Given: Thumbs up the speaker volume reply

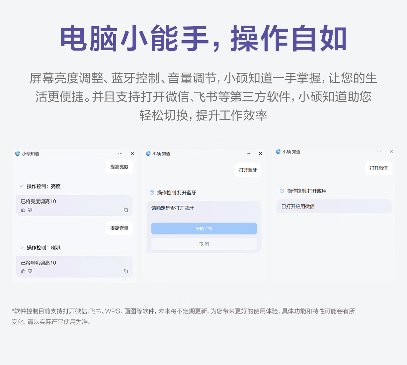Looking at the screenshot, I should pos(23,271).
